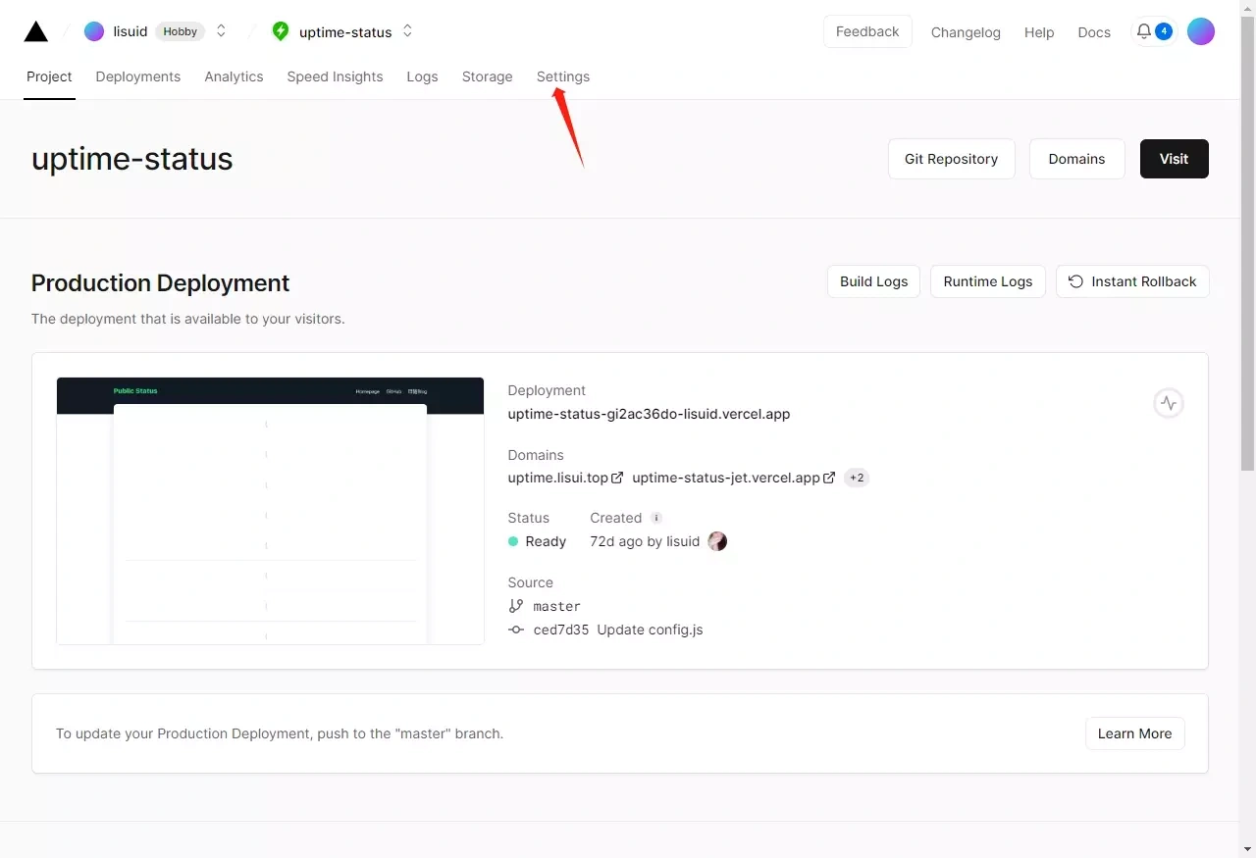Open Build Logs
The width and height of the screenshot is (1256, 858).
coord(873,281)
